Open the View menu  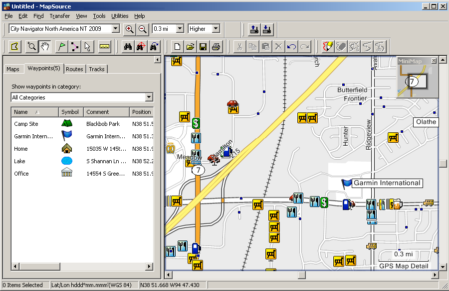coord(81,16)
